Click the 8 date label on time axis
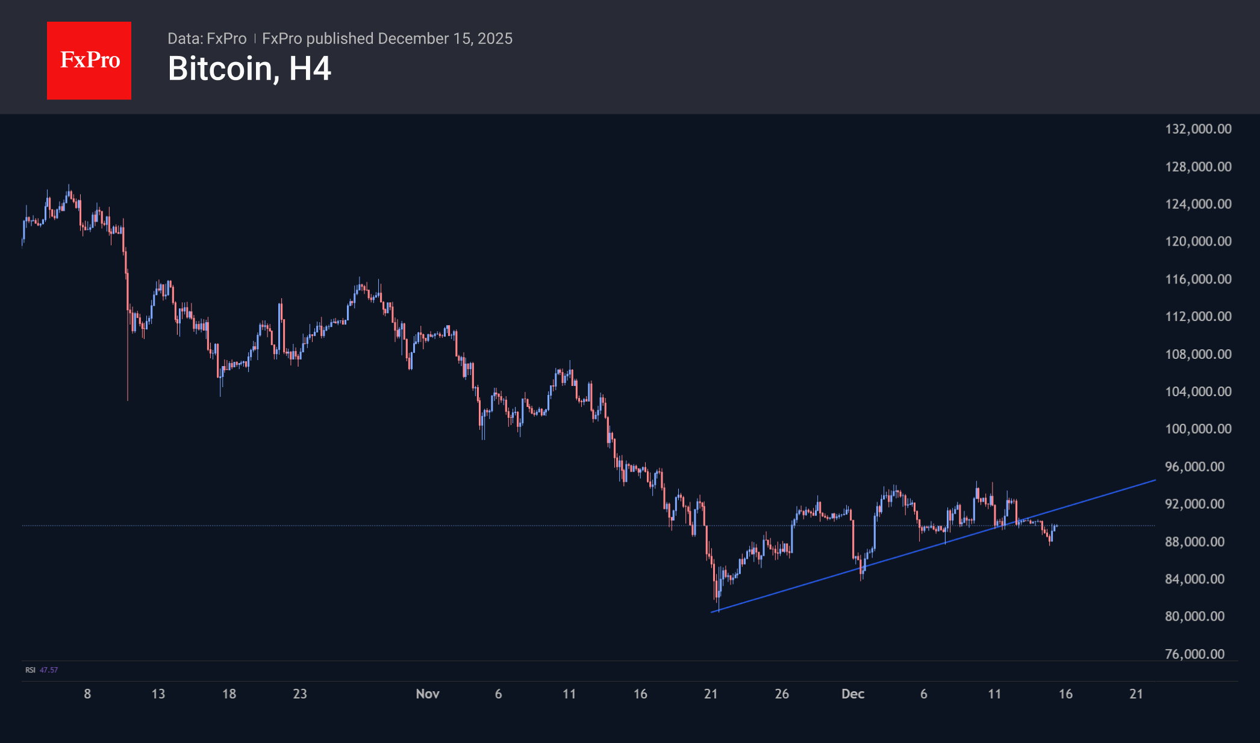The image size is (1260, 743). click(87, 694)
